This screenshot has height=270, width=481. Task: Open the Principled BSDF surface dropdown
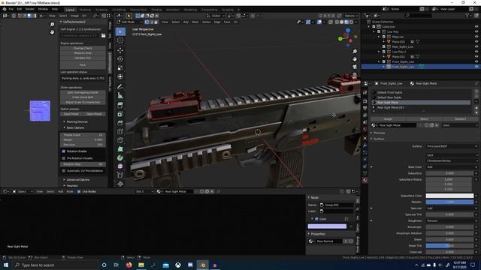tap(452, 146)
